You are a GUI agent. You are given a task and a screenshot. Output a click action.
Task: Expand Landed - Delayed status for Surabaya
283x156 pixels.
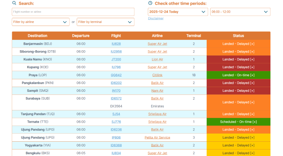point(238,102)
